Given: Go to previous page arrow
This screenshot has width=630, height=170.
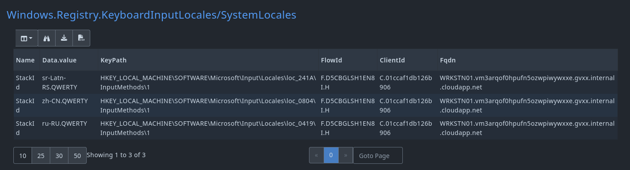Looking at the screenshot, I should 317,155.
